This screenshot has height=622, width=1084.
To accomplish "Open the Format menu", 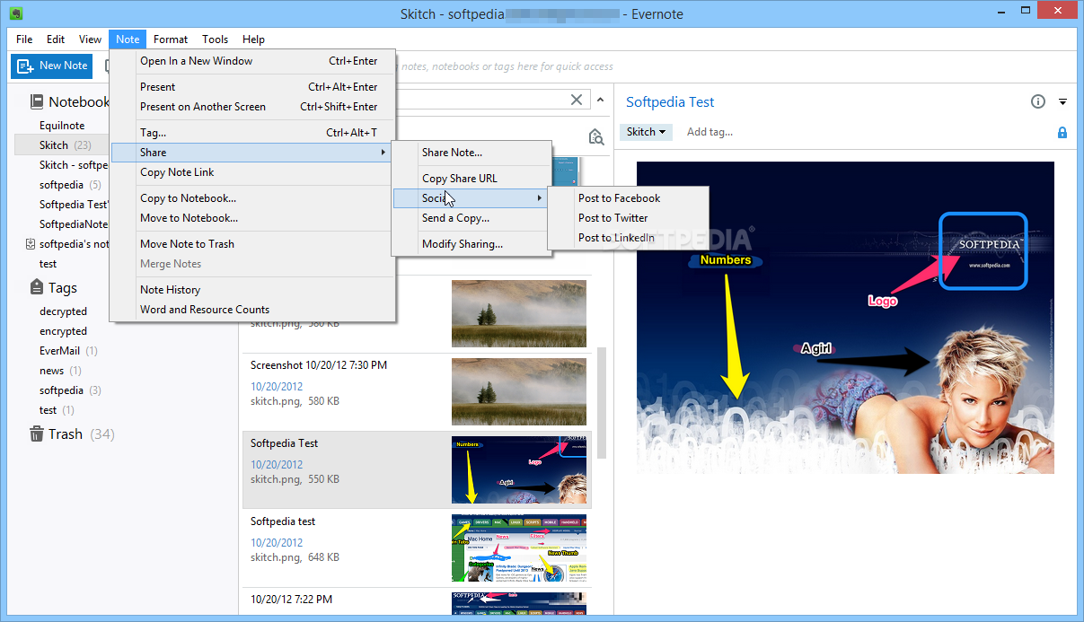I will (x=171, y=39).
